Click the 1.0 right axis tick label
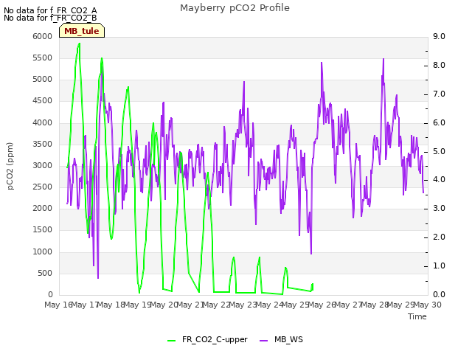Viewport: 472px width, 354px height. coord(439,265)
